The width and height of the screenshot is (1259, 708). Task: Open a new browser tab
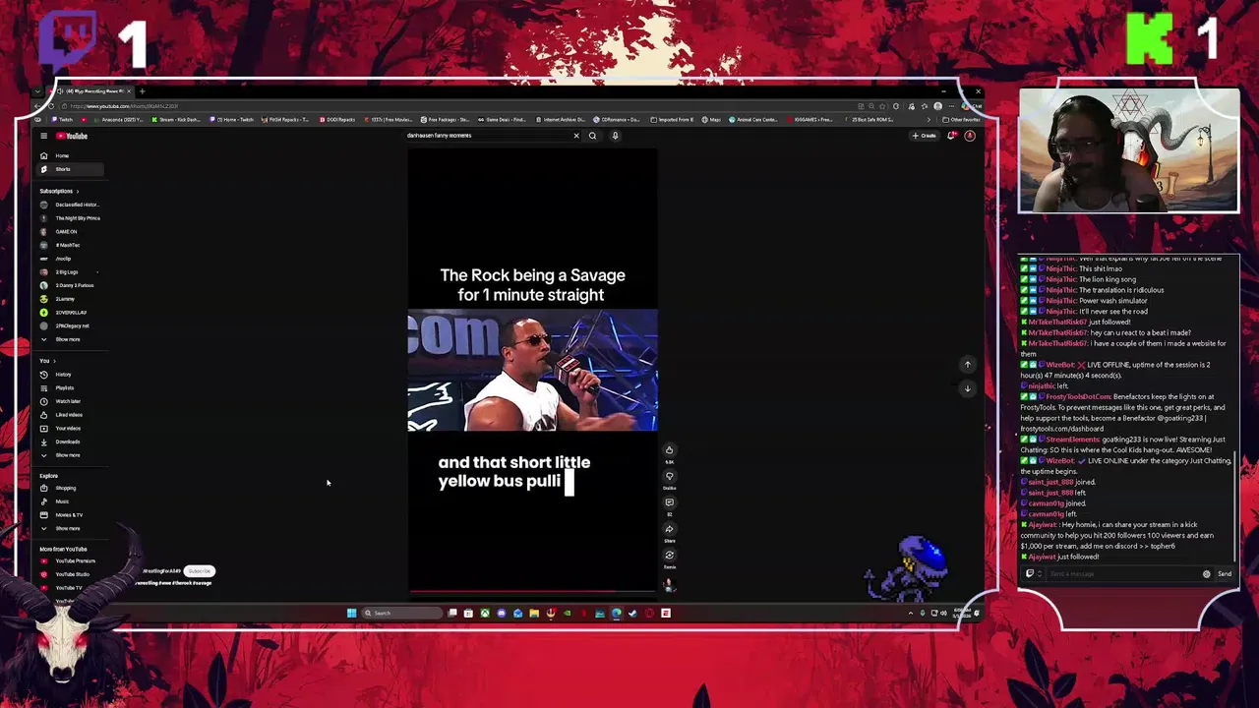142,91
